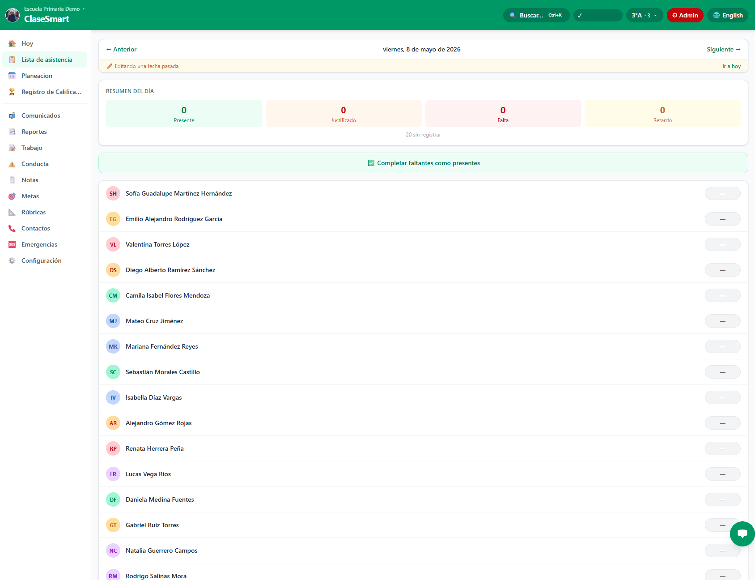Click the Lista de asistencia clipboard icon

(12, 60)
